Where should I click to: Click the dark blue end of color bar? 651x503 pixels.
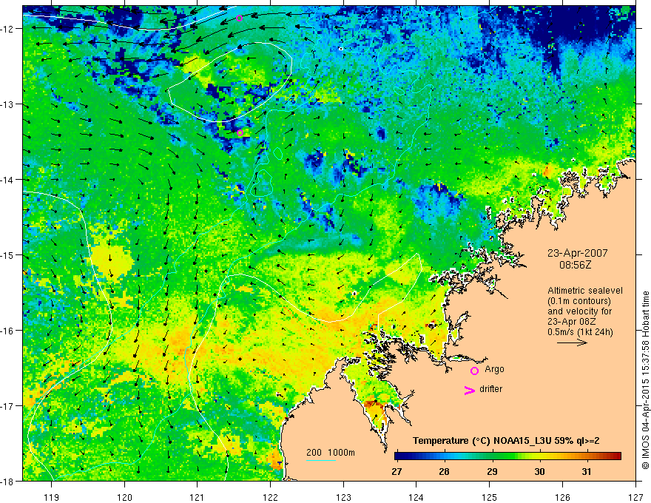[399, 456]
